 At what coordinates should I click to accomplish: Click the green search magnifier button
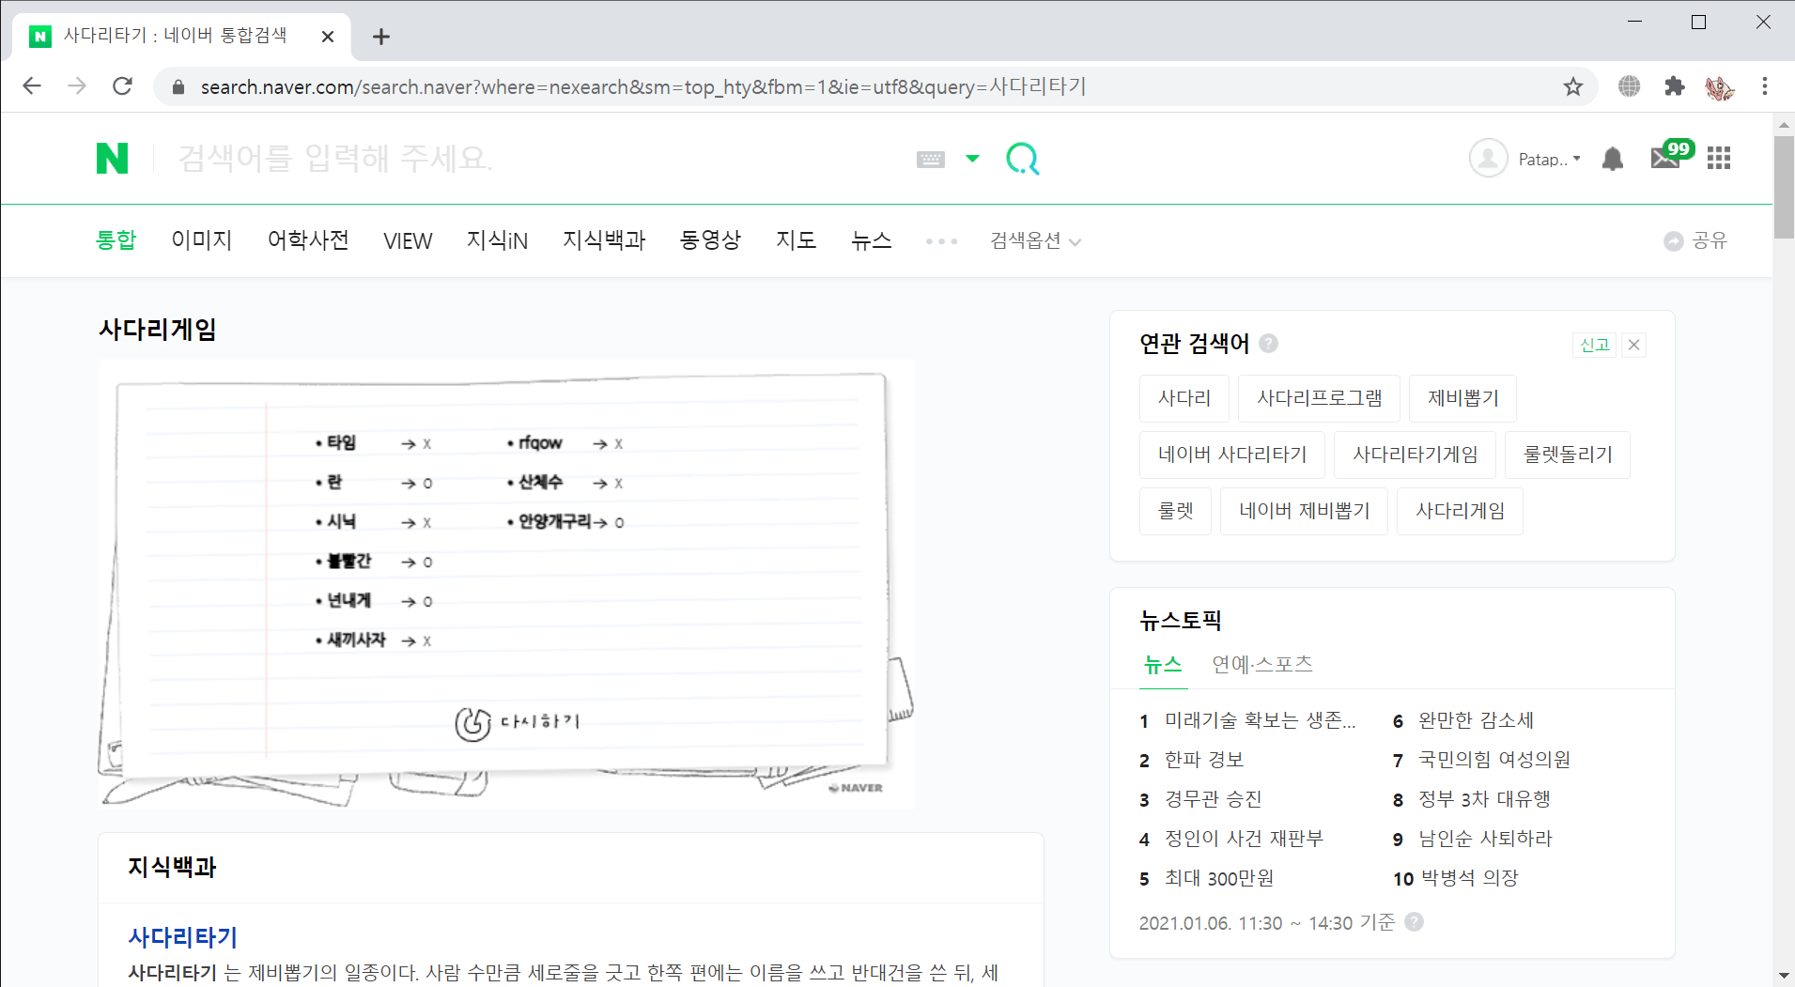point(1022,159)
